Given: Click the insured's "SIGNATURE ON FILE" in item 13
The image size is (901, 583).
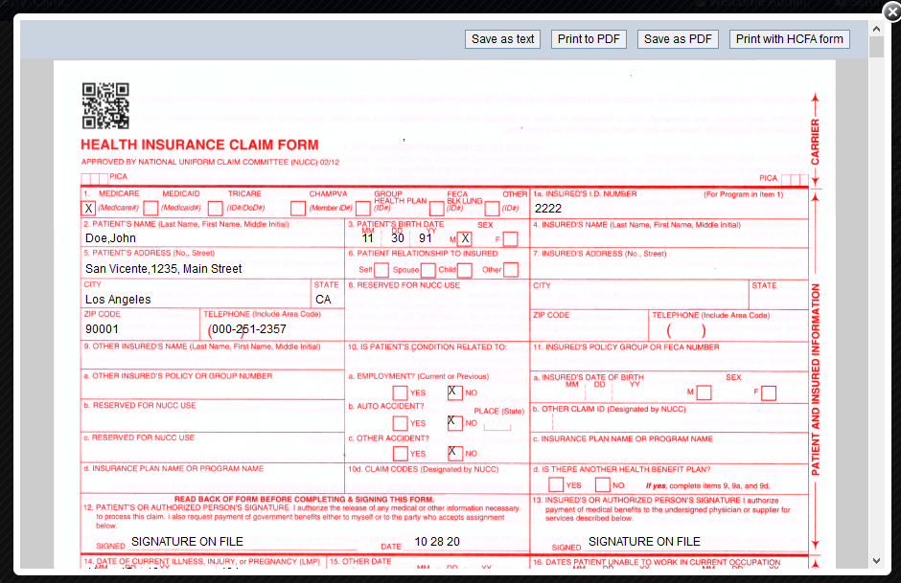Looking at the screenshot, I should coord(644,542).
